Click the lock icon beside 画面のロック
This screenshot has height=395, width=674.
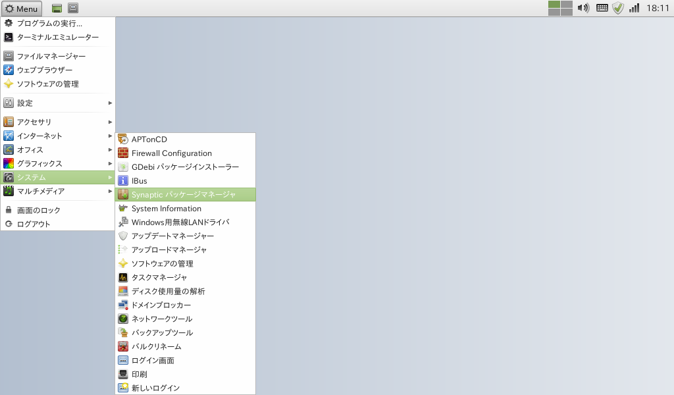coord(9,210)
